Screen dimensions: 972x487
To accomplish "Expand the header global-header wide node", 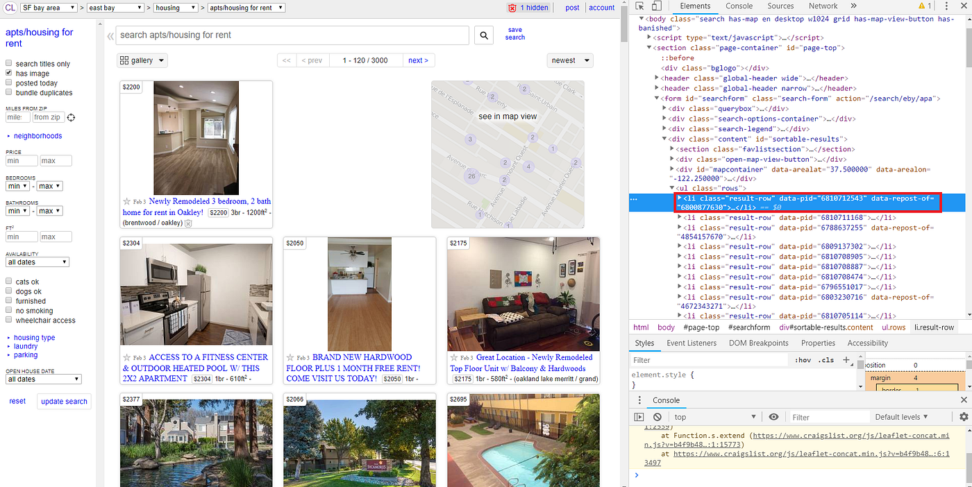I will [657, 78].
